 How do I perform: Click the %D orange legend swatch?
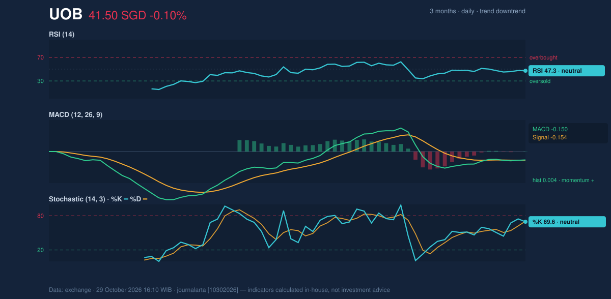coord(145,199)
